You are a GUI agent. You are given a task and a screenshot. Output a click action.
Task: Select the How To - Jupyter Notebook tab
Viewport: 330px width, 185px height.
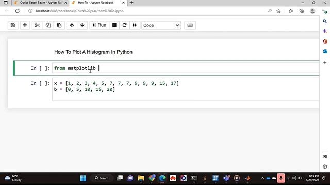click(96, 3)
